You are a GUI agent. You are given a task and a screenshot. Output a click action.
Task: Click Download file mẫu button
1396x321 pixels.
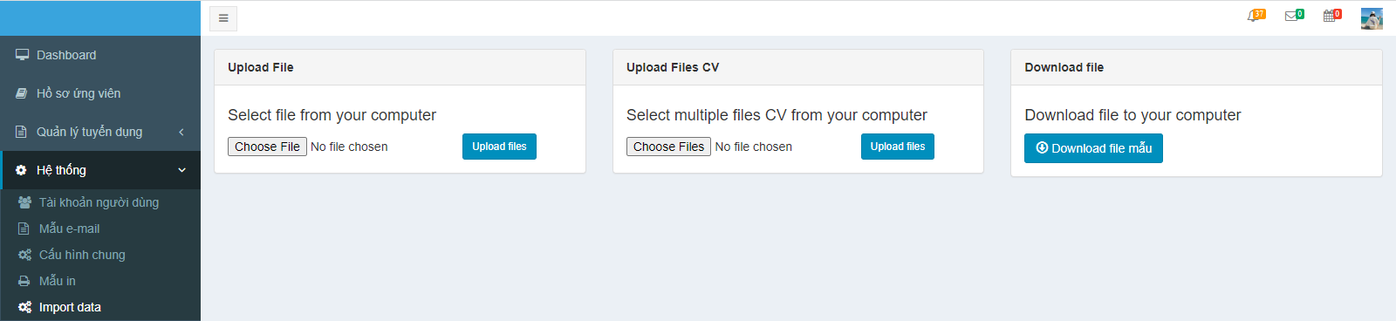coord(1093,148)
